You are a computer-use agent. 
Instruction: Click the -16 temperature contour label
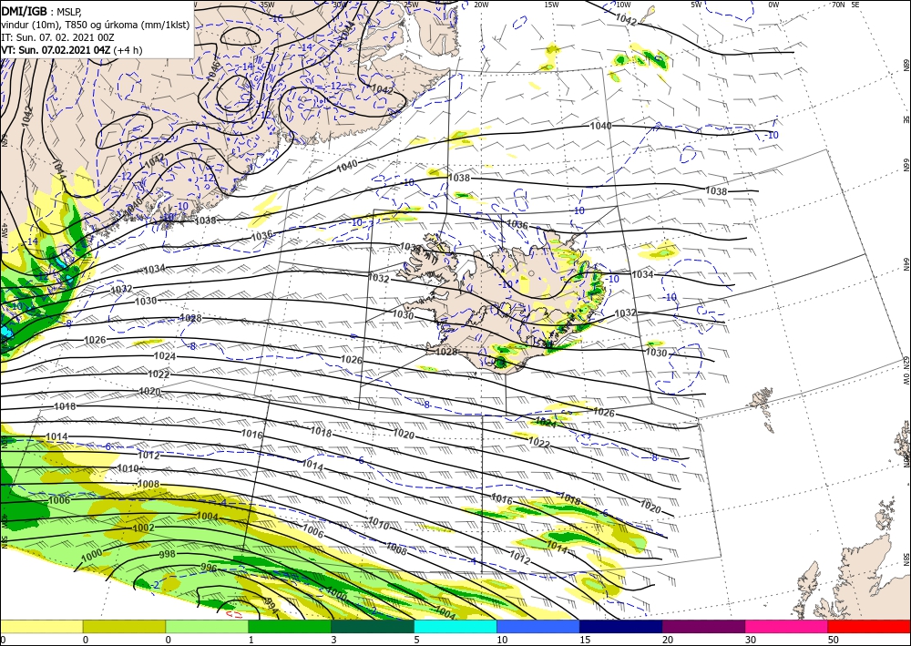pyautogui.click(x=277, y=18)
